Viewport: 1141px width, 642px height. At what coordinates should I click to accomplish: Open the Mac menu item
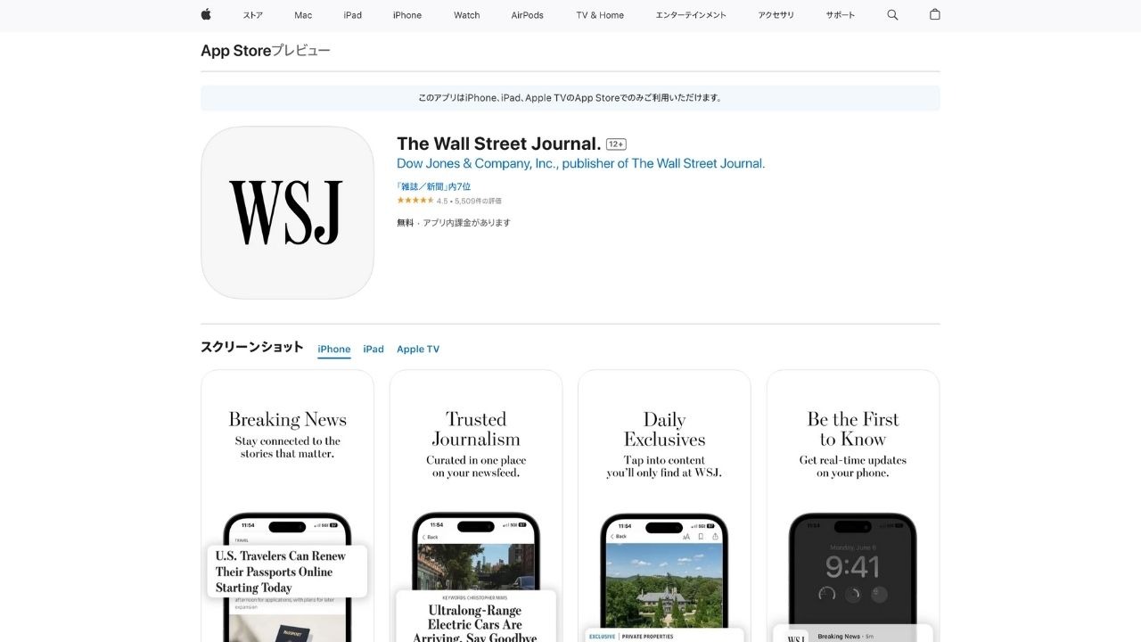tap(303, 15)
